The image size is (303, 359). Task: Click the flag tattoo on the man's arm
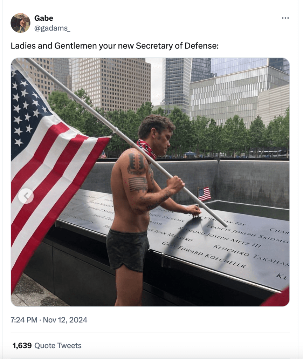138,184
